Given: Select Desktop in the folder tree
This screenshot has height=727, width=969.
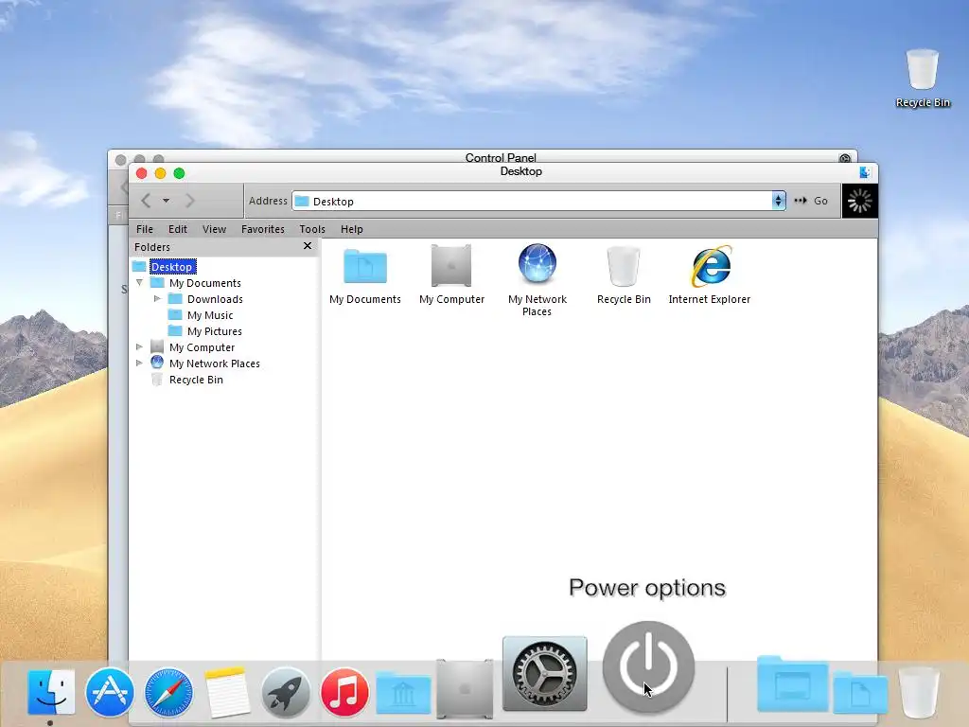Looking at the screenshot, I should click(x=172, y=266).
